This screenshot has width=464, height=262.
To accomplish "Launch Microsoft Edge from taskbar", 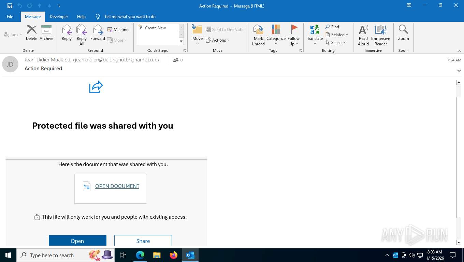I will 140,255.
